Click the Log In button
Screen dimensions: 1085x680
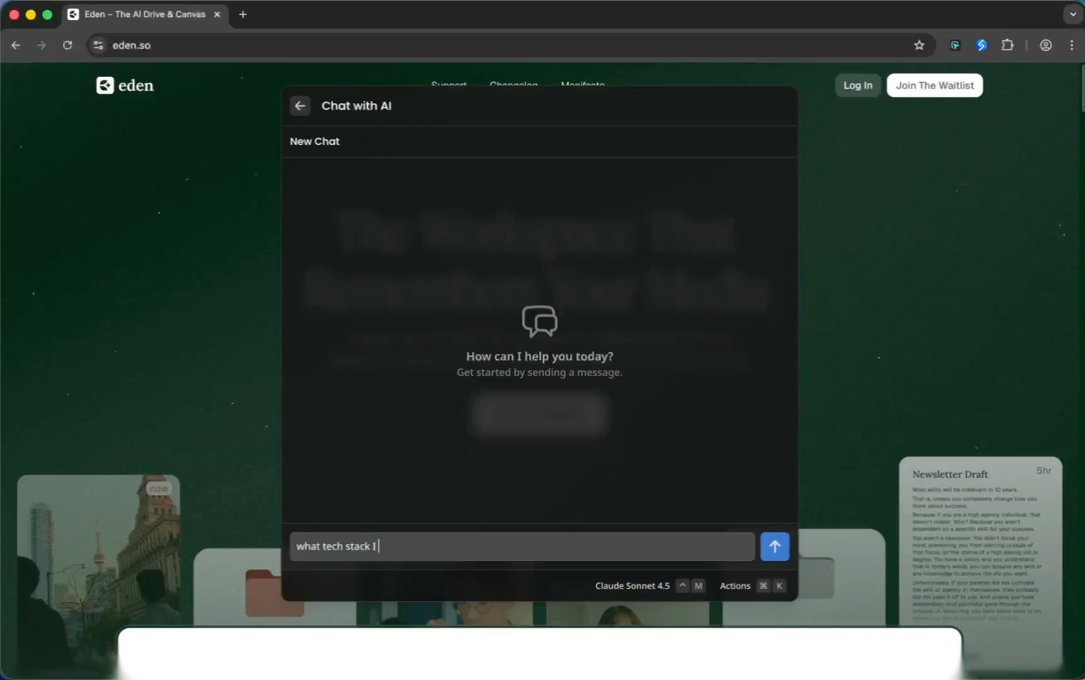click(x=858, y=86)
